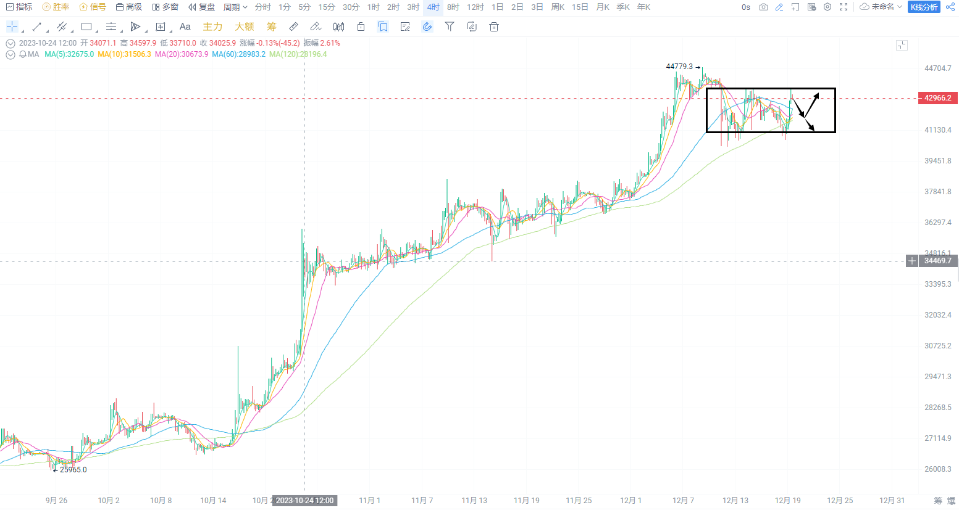Click the sync drawings icon
This screenshot has height=513, width=959.
pyautogui.click(x=472, y=27)
